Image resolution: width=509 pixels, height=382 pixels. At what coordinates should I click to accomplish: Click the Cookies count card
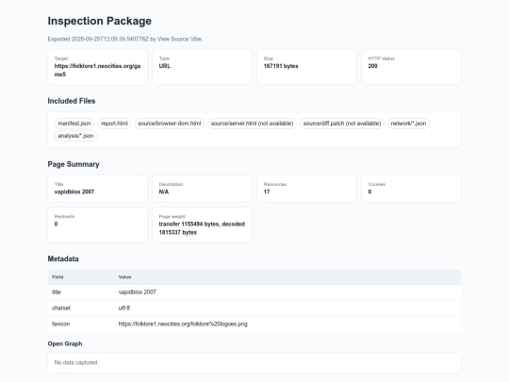point(411,189)
